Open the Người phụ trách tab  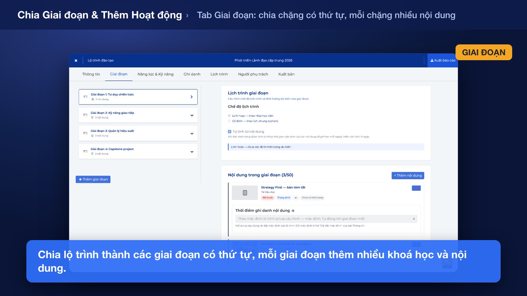(253, 74)
